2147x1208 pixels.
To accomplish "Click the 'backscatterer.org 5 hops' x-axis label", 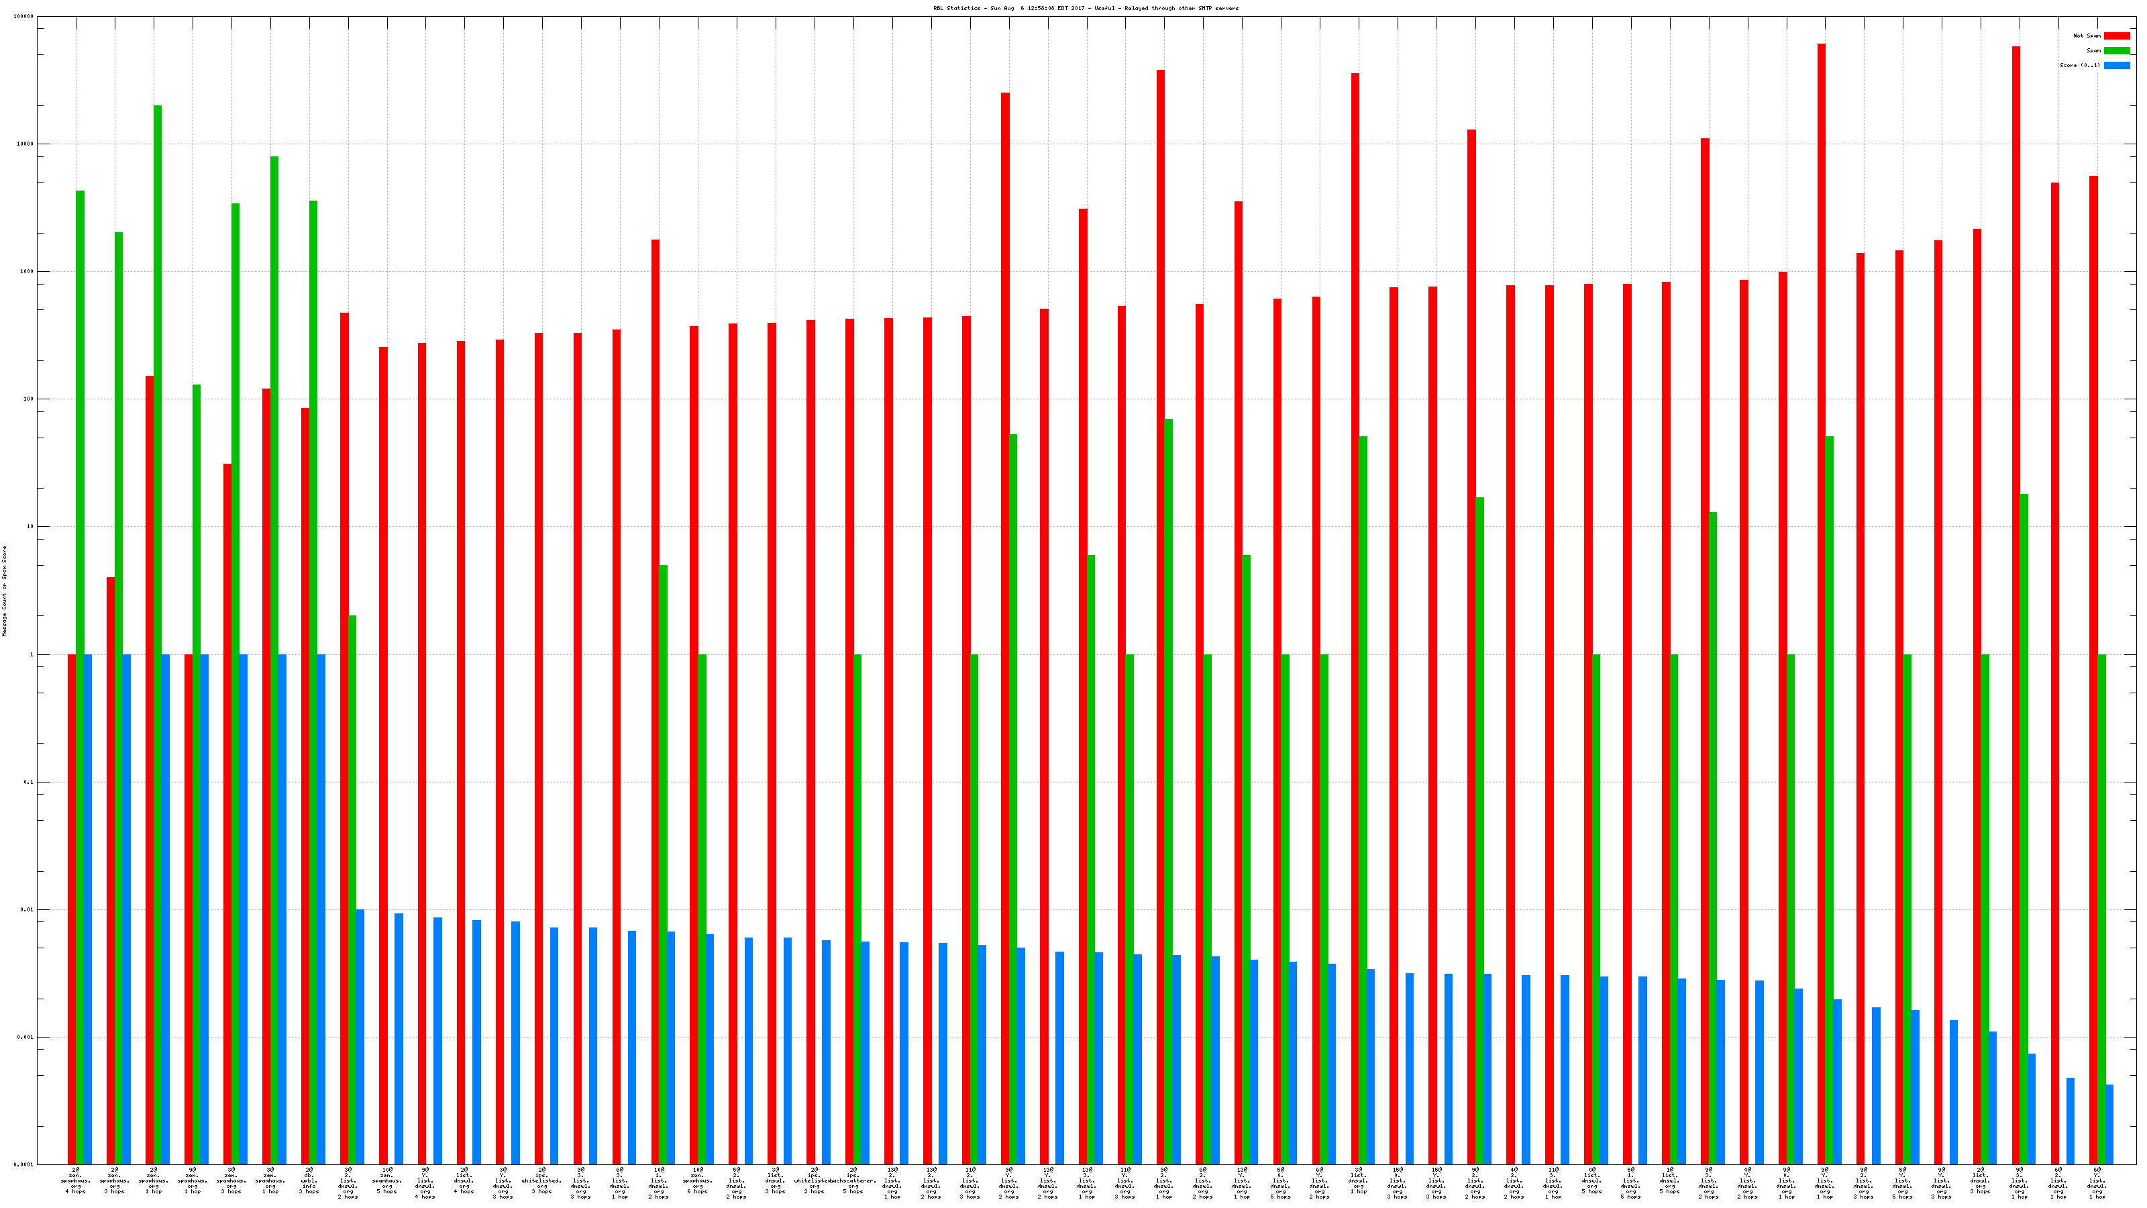I will coord(853,1180).
